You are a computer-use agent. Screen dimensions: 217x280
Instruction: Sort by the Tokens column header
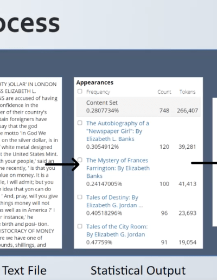tap(187, 92)
